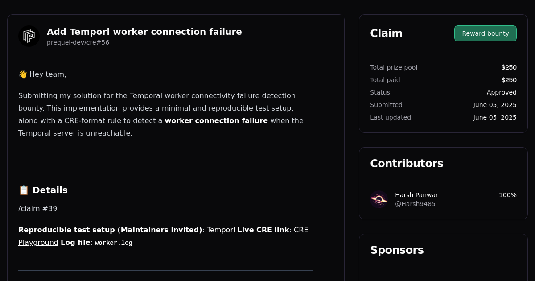Click the Approved status label
The image size is (535, 281).
pyautogui.click(x=502, y=92)
